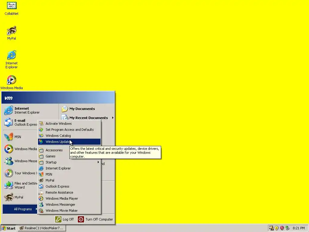Click the rightmost tray icon beside the clock

tap(287, 228)
